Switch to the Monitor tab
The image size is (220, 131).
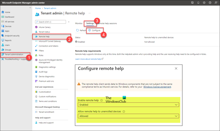pyautogui.click(x=79, y=23)
